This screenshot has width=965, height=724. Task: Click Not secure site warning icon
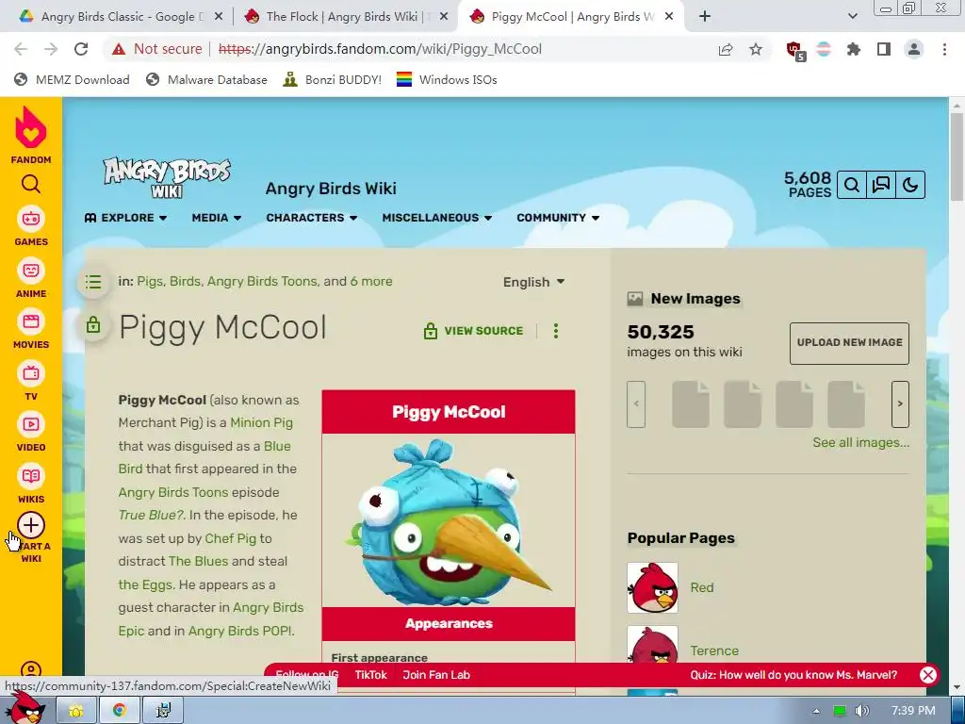119,49
